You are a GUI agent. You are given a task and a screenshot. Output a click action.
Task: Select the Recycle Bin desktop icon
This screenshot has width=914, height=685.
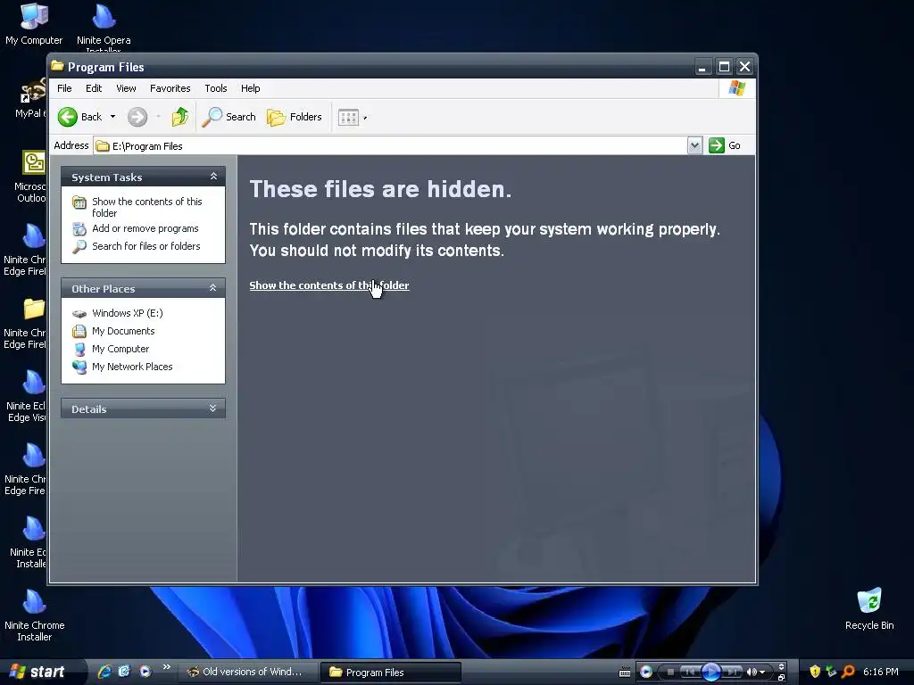point(869,609)
